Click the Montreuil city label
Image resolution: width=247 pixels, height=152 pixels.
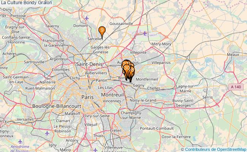(x=112, y=95)
